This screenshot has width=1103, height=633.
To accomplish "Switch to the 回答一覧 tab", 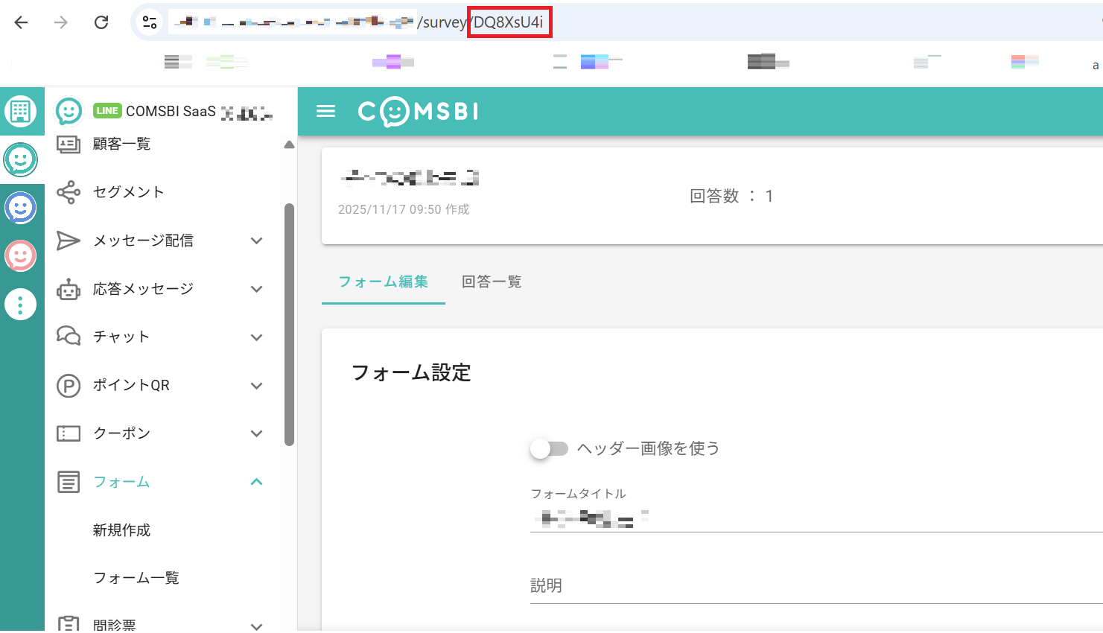I will point(492,282).
